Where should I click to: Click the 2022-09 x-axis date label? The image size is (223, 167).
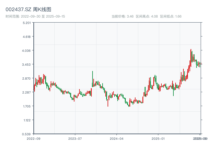click(33, 138)
